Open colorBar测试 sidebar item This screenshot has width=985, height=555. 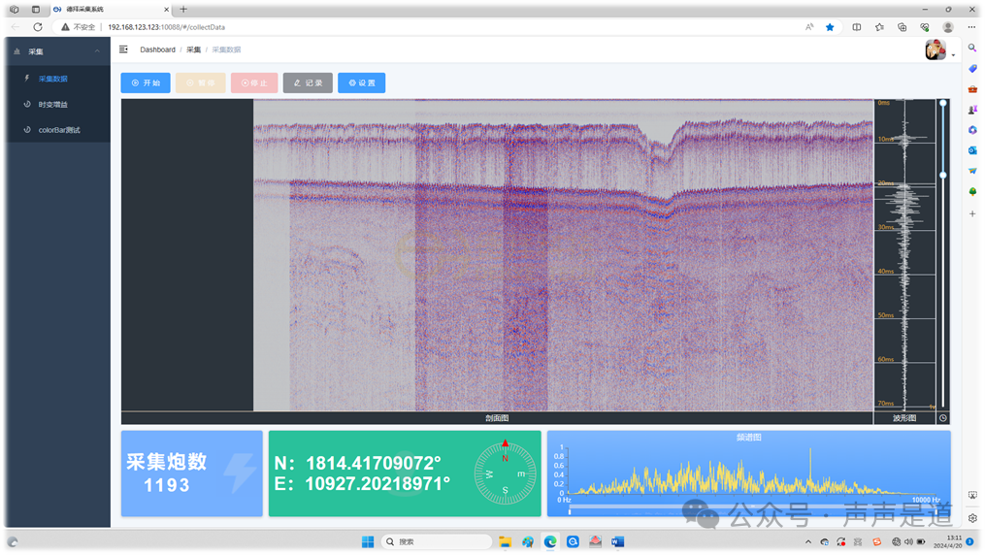point(58,130)
